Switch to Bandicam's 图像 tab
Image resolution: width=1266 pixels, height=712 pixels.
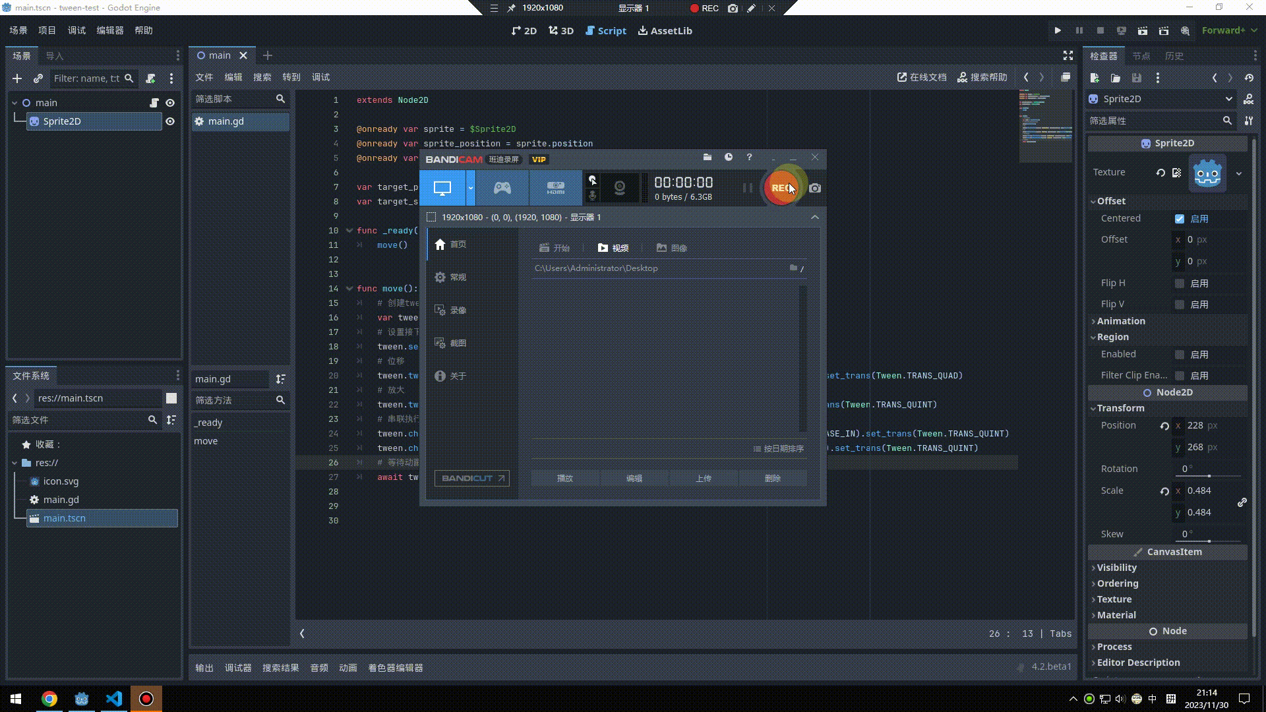click(x=671, y=248)
